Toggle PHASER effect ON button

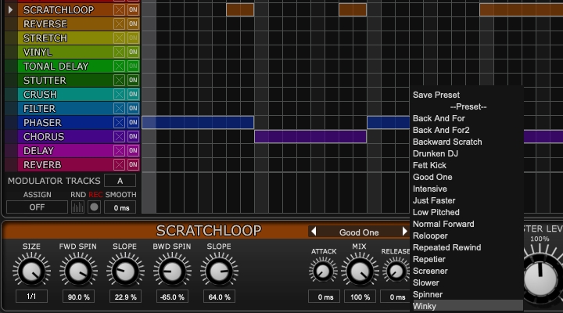coord(133,123)
